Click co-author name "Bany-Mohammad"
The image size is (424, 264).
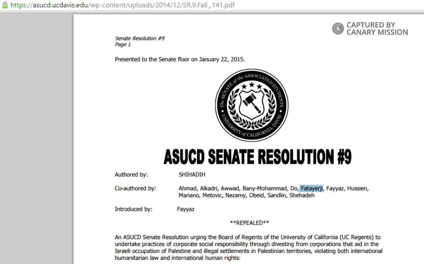(265, 189)
